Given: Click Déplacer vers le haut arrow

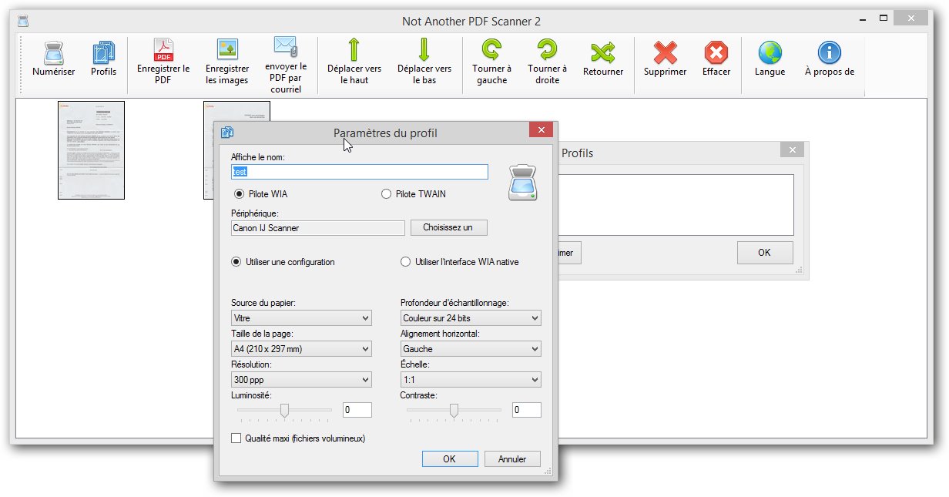Looking at the screenshot, I should pyautogui.click(x=354, y=50).
